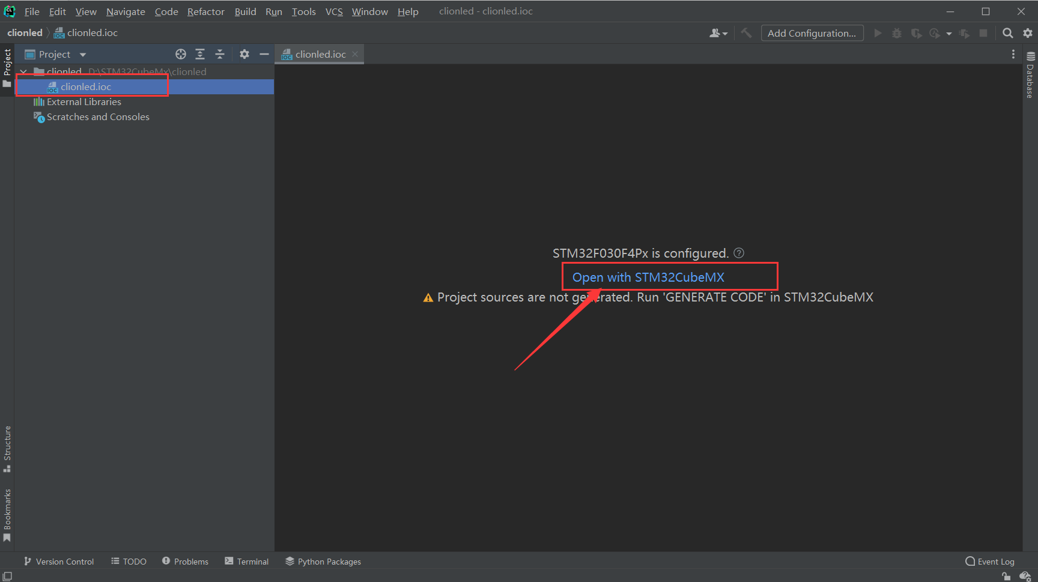Open Problems tool window
The width and height of the screenshot is (1038, 582).
(x=185, y=561)
